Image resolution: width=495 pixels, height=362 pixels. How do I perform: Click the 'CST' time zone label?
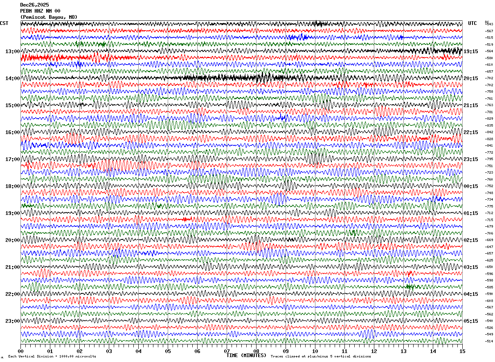point(4,23)
